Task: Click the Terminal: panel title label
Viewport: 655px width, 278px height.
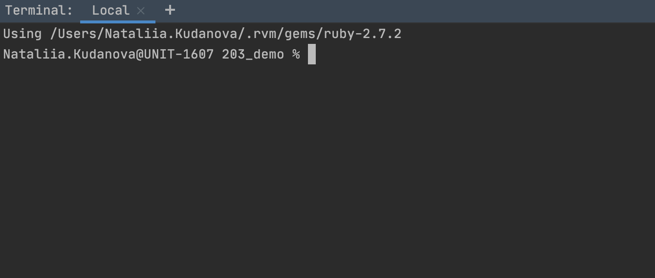Action: pos(39,10)
